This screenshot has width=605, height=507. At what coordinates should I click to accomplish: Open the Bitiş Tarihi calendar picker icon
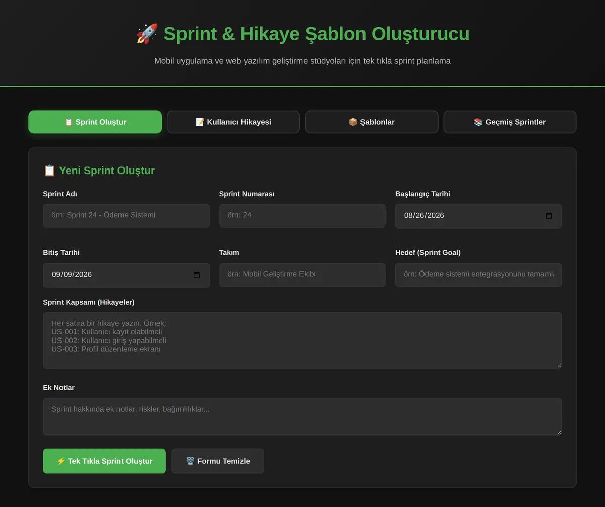pyautogui.click(x=197, y=275)
